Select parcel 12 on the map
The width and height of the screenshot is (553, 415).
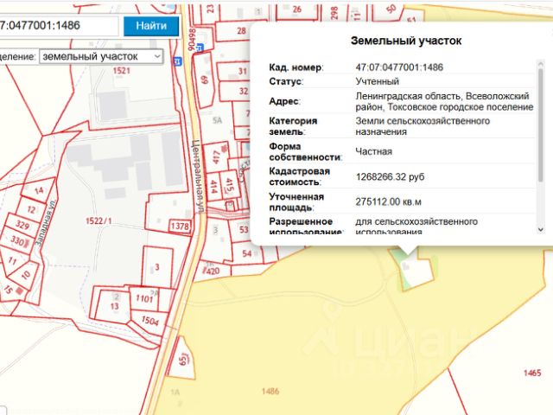[x=31, y=209]
